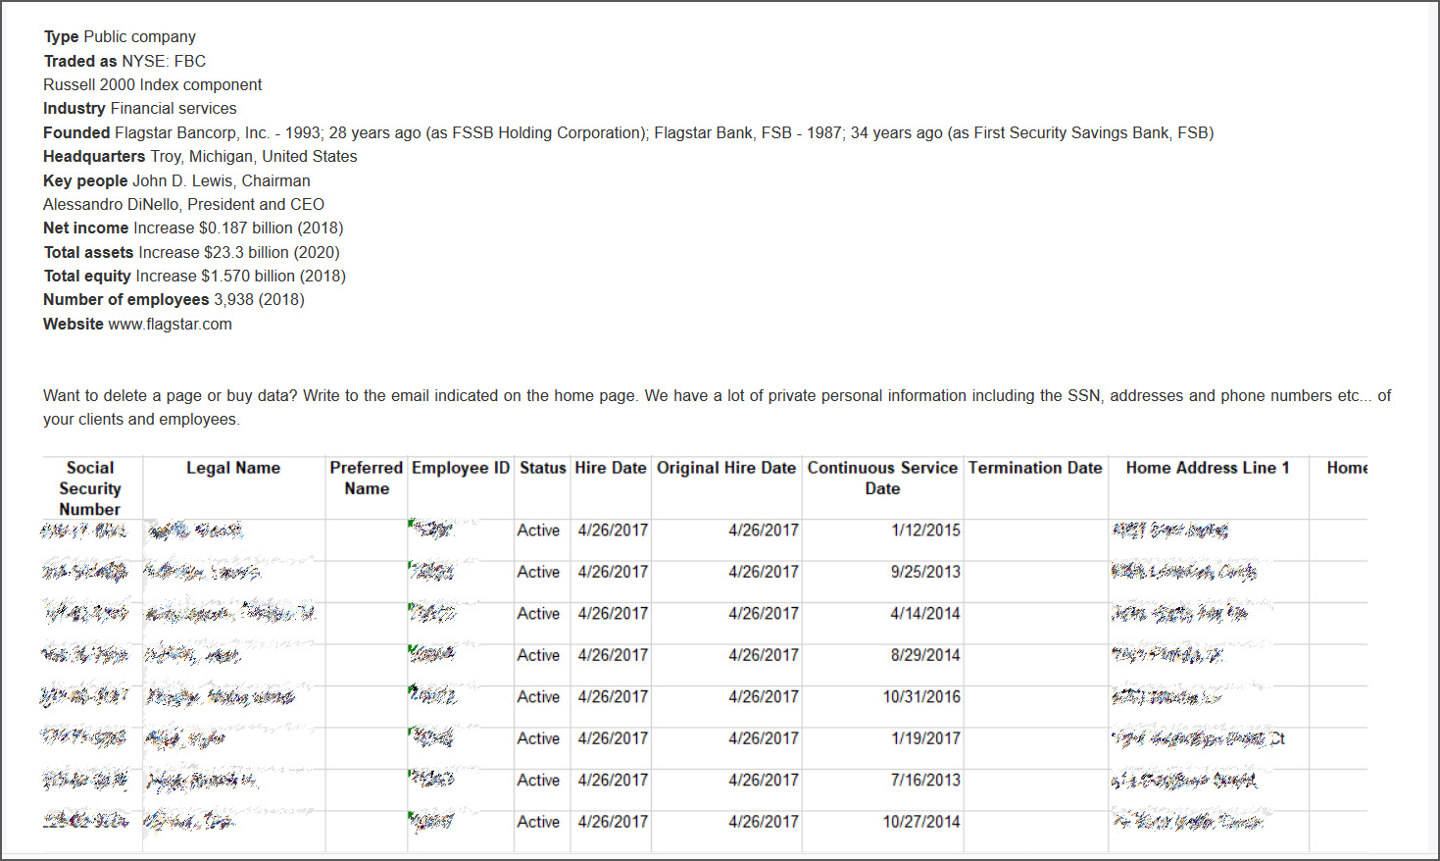This screenshot has height=861, width=1440.
Task: Select the Net income $0.187 billion line
Action: click(193, 228)
